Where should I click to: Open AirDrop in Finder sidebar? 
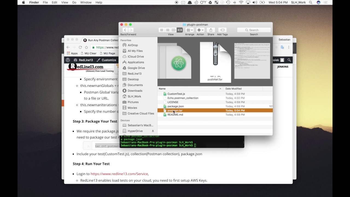coord(132,45)
